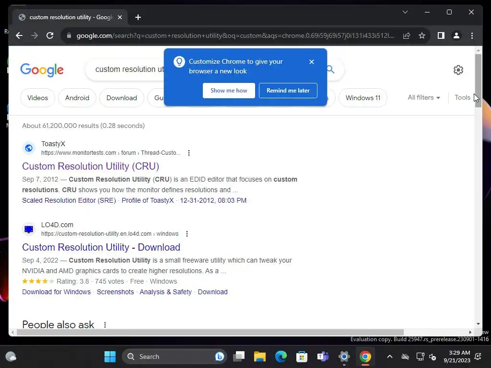The height and width of the screenshot is (368, 491).
Task: Click Show me how button
Action: pos(229,91)
